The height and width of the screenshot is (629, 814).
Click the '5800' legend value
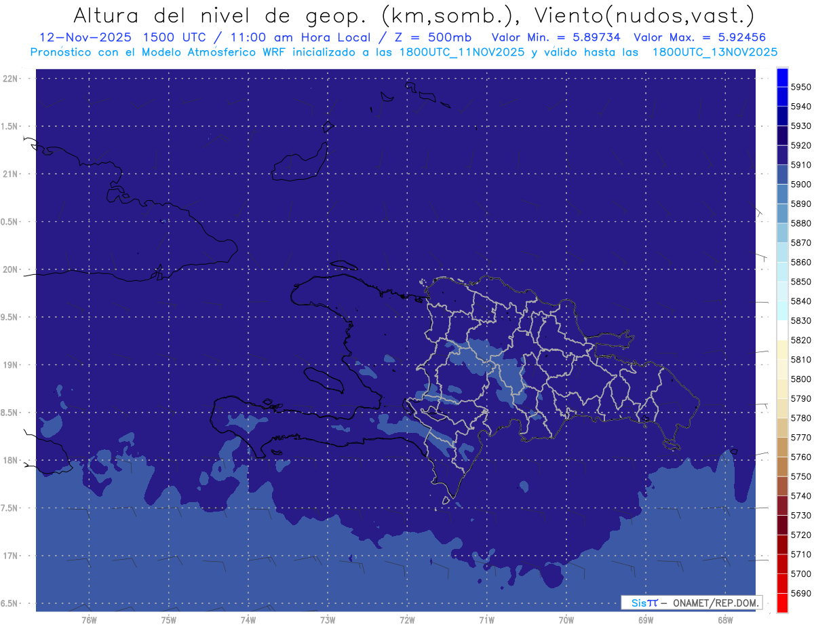tap(801, 379)
